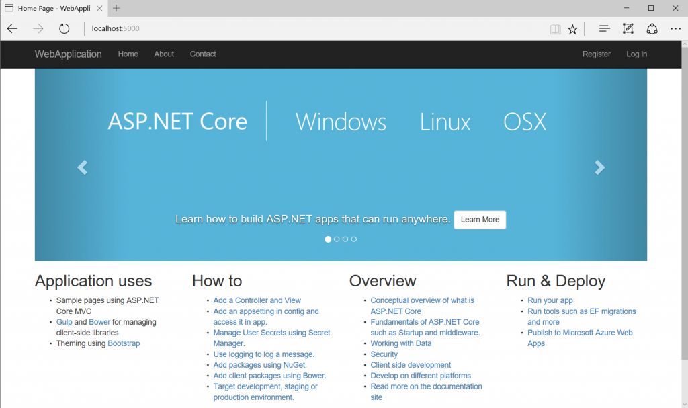This screenshot has width=688, height=408.
Task: Select the Home Page - WebAppli tab
Action: pyautogui.click(x=54, y=8)
